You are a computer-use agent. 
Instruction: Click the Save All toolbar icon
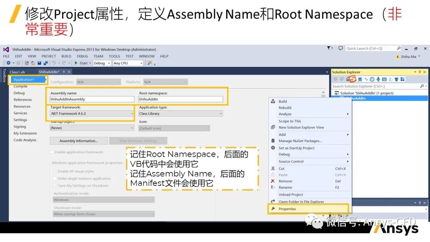pyautogui.click(x=45, y=63)
